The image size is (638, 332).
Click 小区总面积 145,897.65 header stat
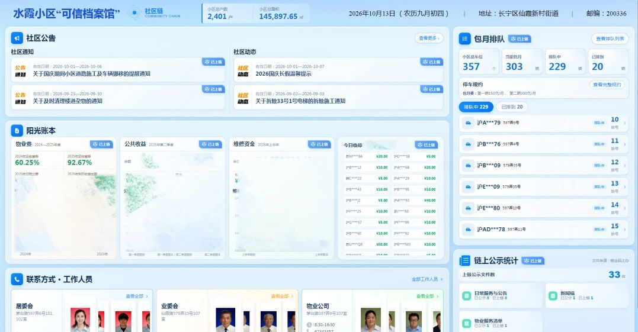coord(281,14)
